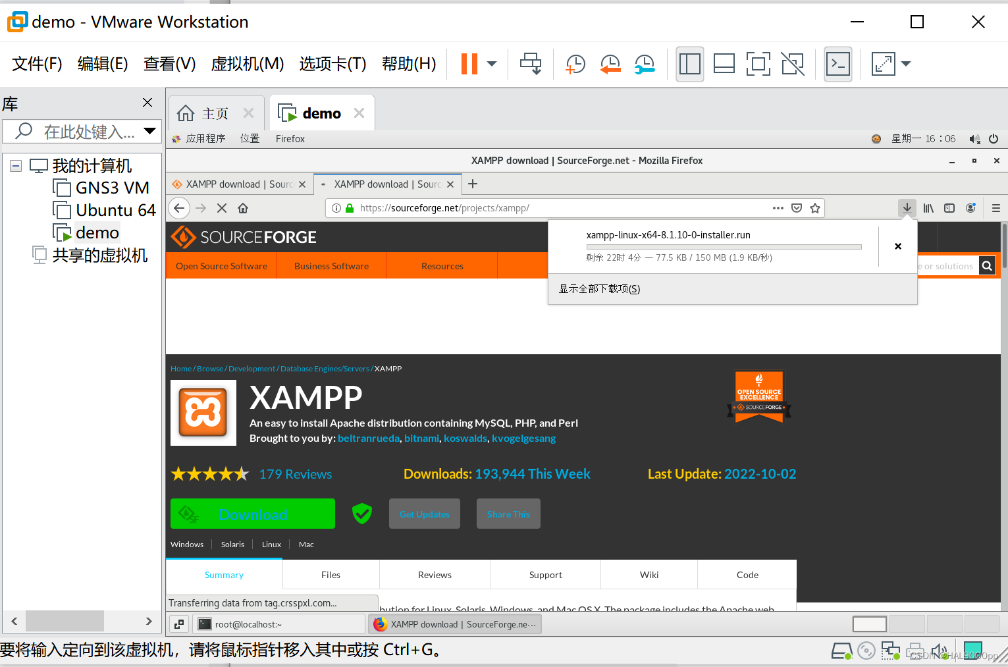1008x667 pixels.
Task: Switch to the first XAMPP download Firefox tab
Action: pyautogui.click(x=240, y=184)
